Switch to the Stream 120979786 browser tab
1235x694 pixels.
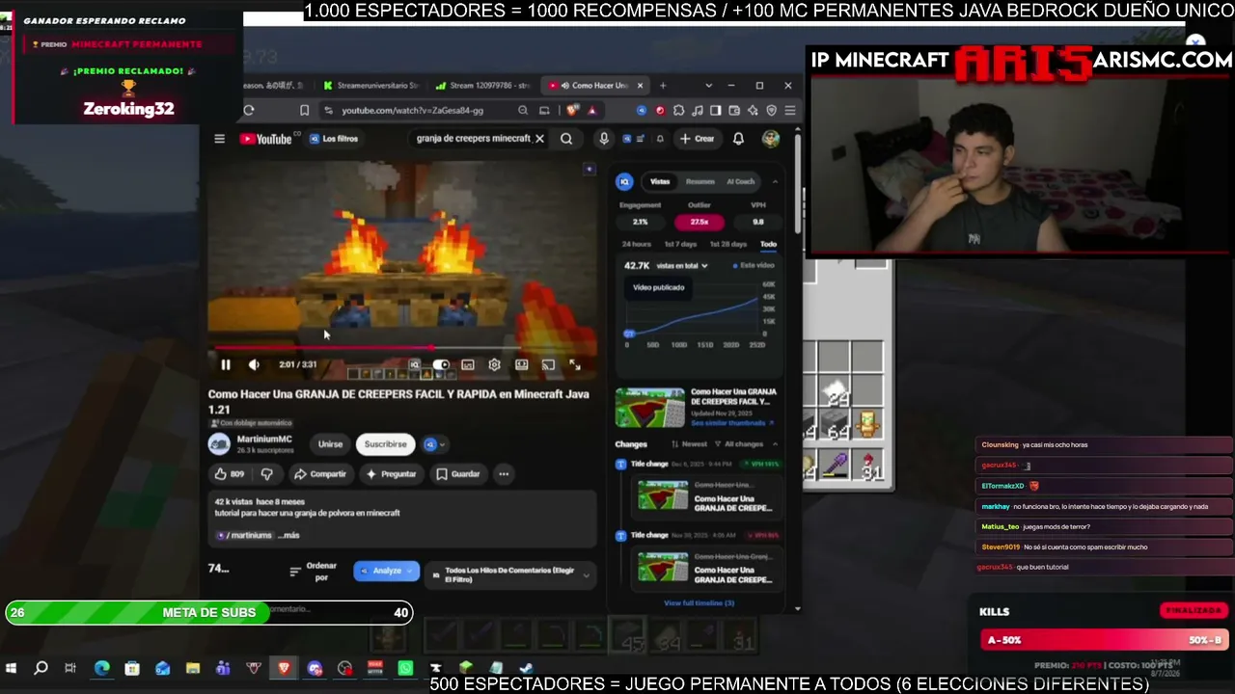point(482,85)
